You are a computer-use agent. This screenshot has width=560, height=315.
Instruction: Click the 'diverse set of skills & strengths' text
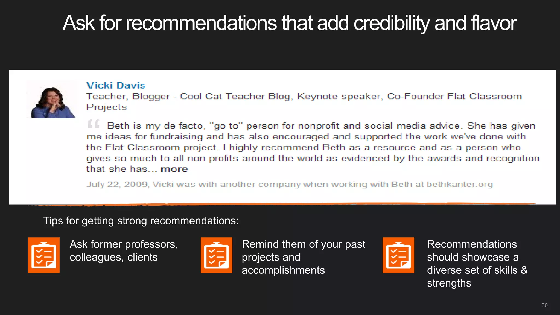(x=477, y=276)
